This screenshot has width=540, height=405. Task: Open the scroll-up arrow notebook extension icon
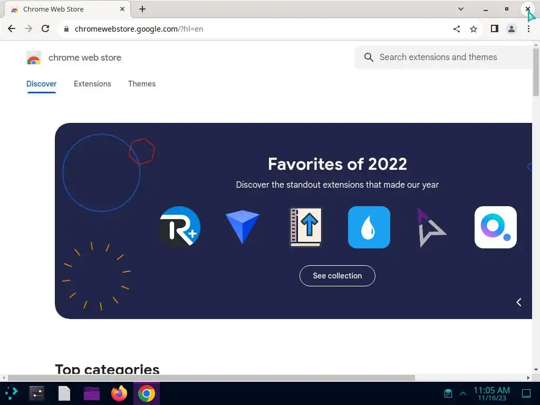tap(305, 227)
